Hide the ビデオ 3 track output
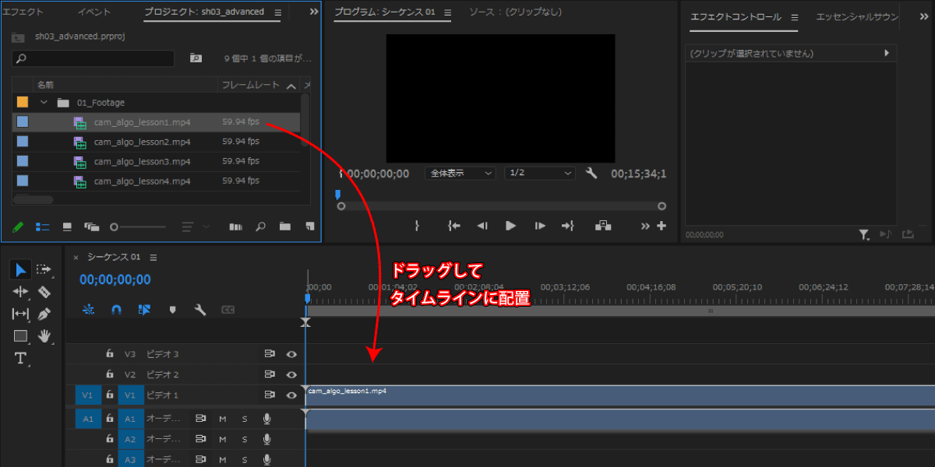 (x=291, y=354)
